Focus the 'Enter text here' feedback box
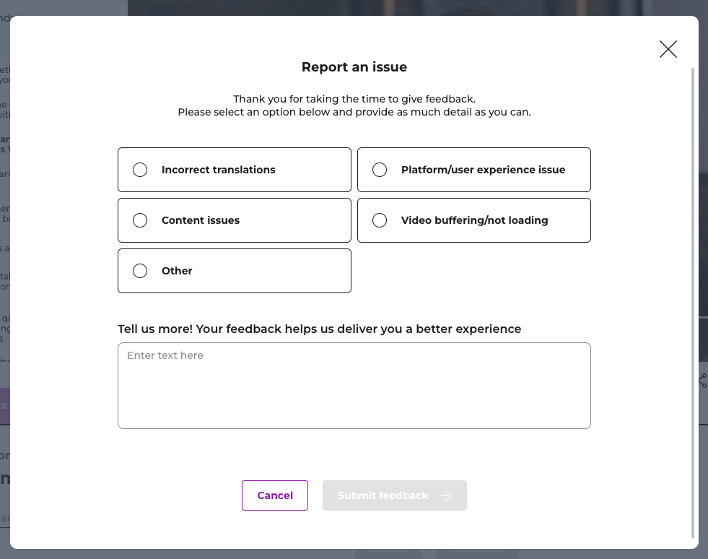The width and height of the screenshot is (708, 559). (x=354, y=386)
